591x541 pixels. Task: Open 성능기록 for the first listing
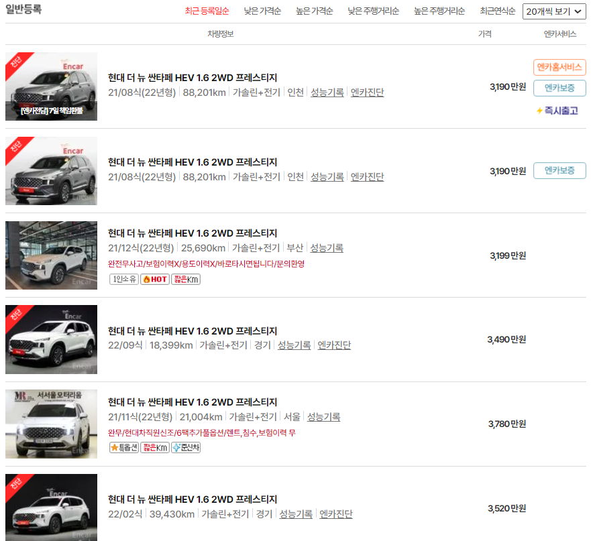click(327, 93)
